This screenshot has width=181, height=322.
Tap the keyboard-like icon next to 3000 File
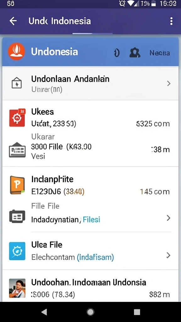17,150
